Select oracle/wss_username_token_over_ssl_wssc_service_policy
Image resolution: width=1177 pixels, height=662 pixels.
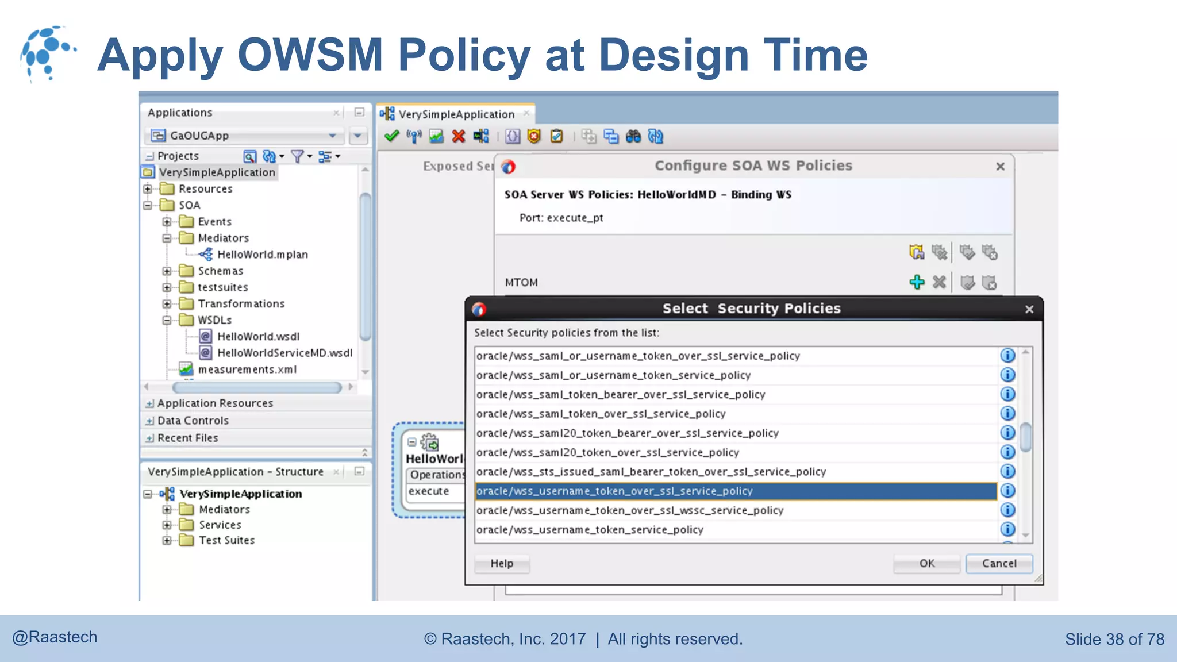point(736,510)
